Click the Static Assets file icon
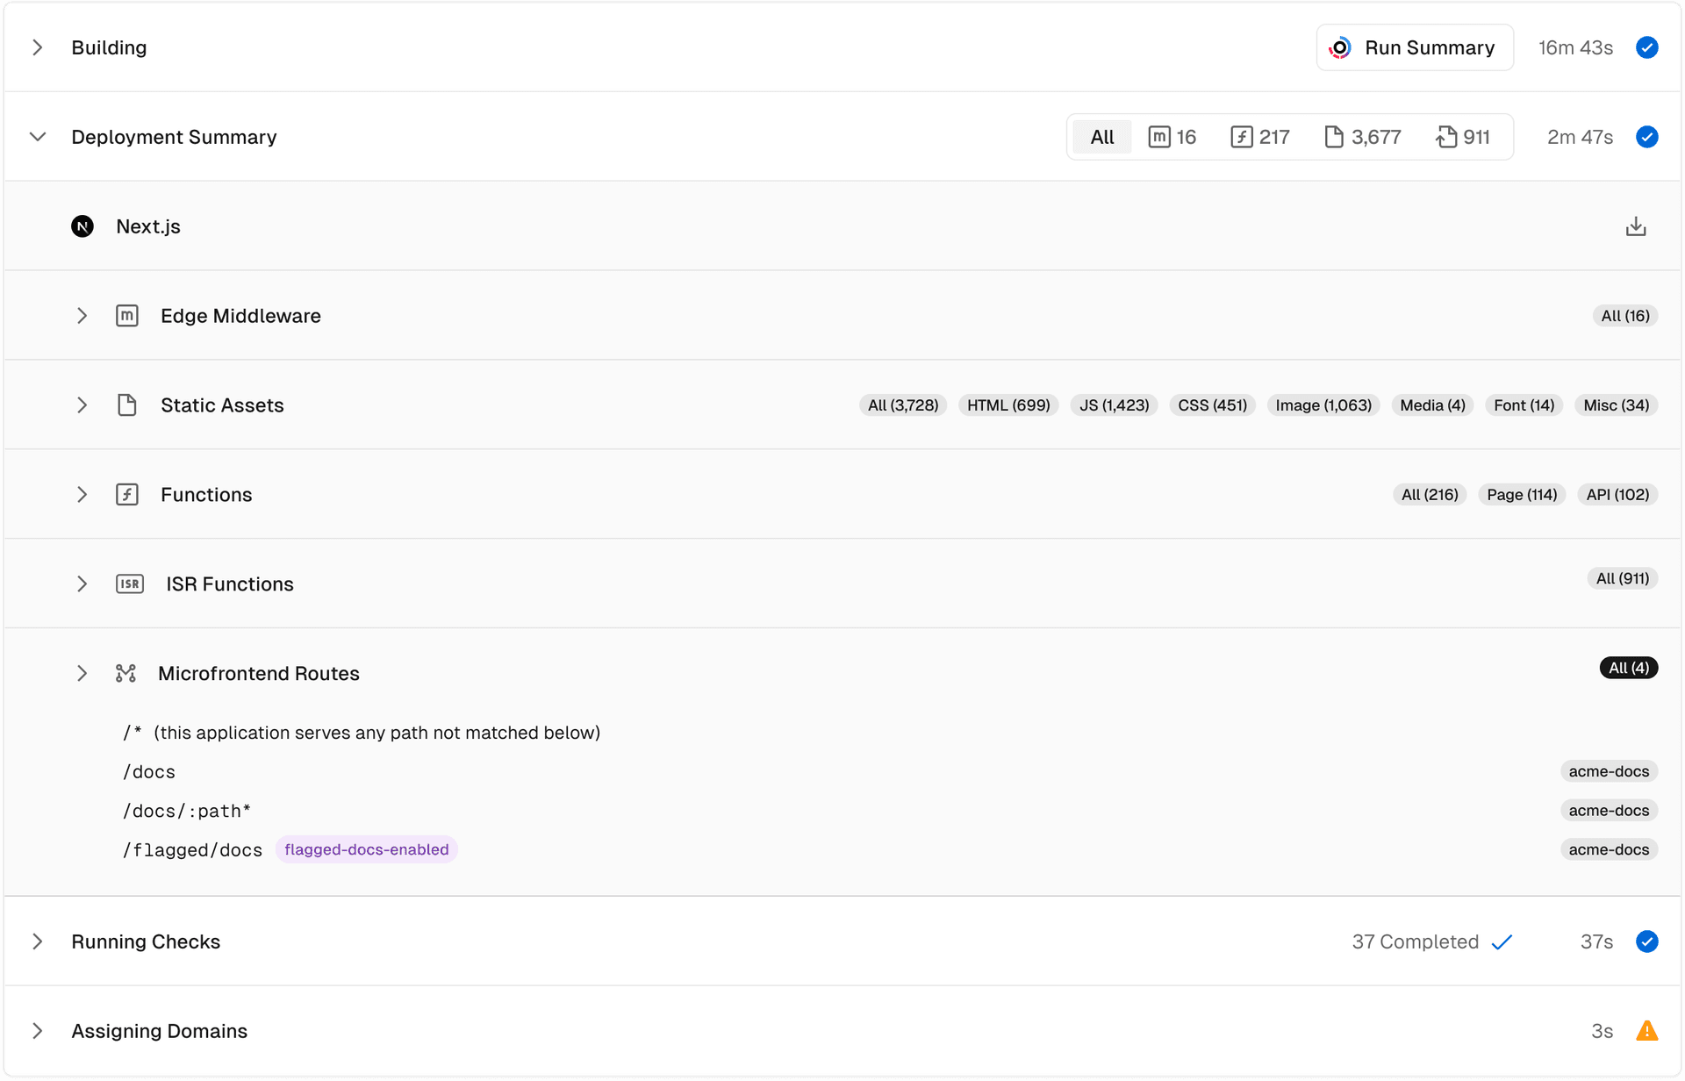Image resolution: width=1685 pixels, height=1081 pixels. [x=127, y=404]
